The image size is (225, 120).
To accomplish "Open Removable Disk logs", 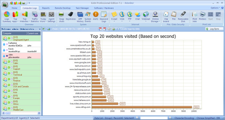I will coord(183,17).
